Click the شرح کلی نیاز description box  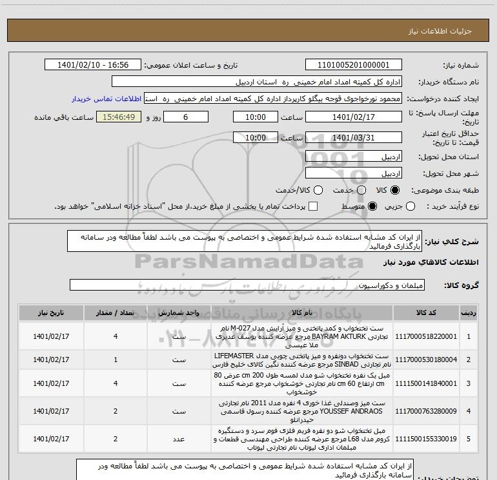click(x=245, y=241)
